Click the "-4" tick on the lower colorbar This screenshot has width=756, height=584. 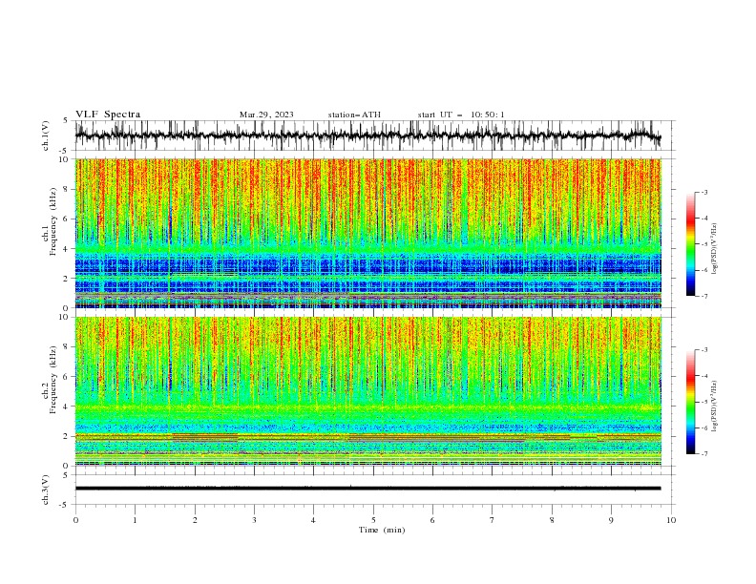[x=703, y=376]
